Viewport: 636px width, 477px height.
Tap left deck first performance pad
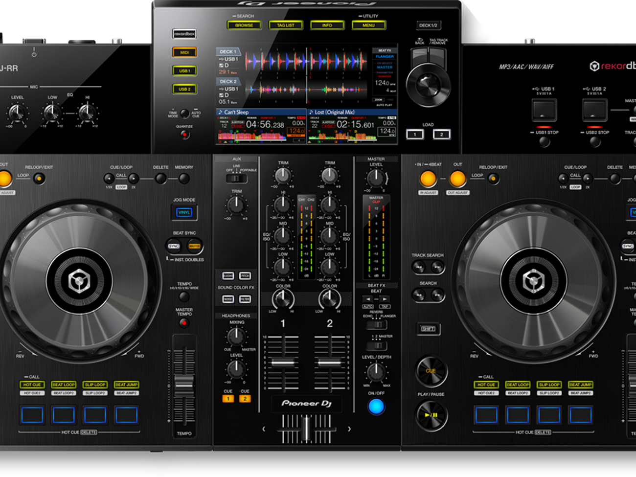(32, 415)
